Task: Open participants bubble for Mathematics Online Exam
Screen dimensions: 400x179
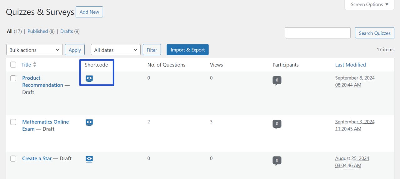Action: click(x=277, y=124)
